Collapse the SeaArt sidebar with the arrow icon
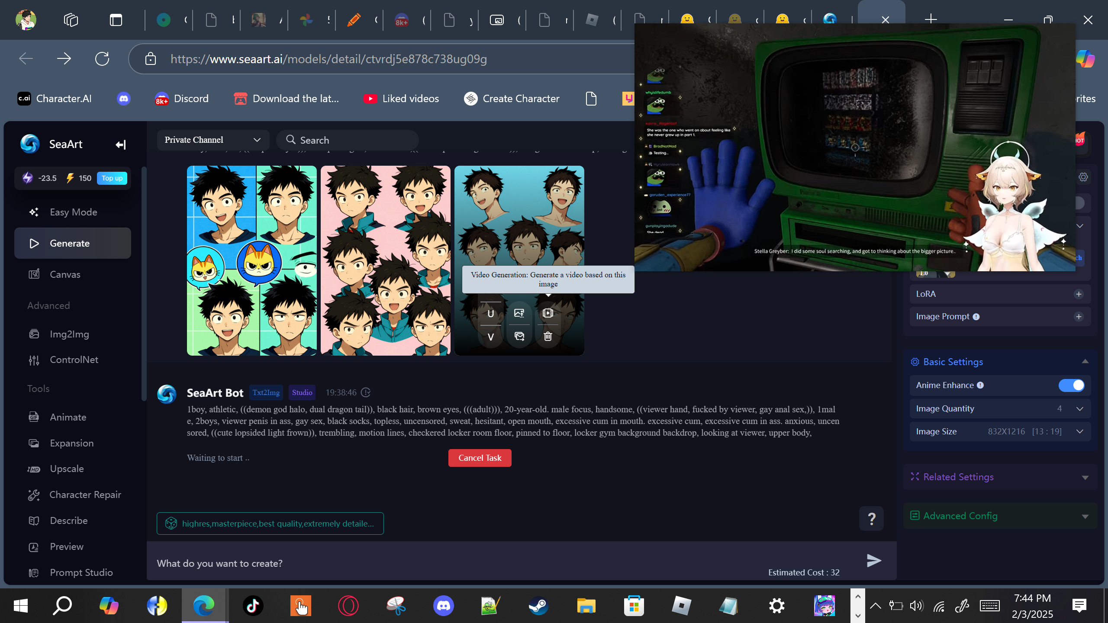1108x623 pixels. (120, 145)
